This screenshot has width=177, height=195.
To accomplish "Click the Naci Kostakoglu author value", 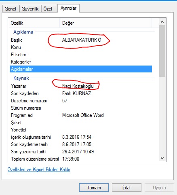I will click(78, 86).
